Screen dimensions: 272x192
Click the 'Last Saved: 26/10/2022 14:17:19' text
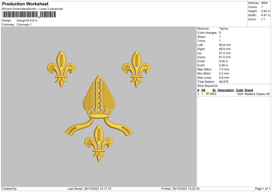[x=89, y=189]
